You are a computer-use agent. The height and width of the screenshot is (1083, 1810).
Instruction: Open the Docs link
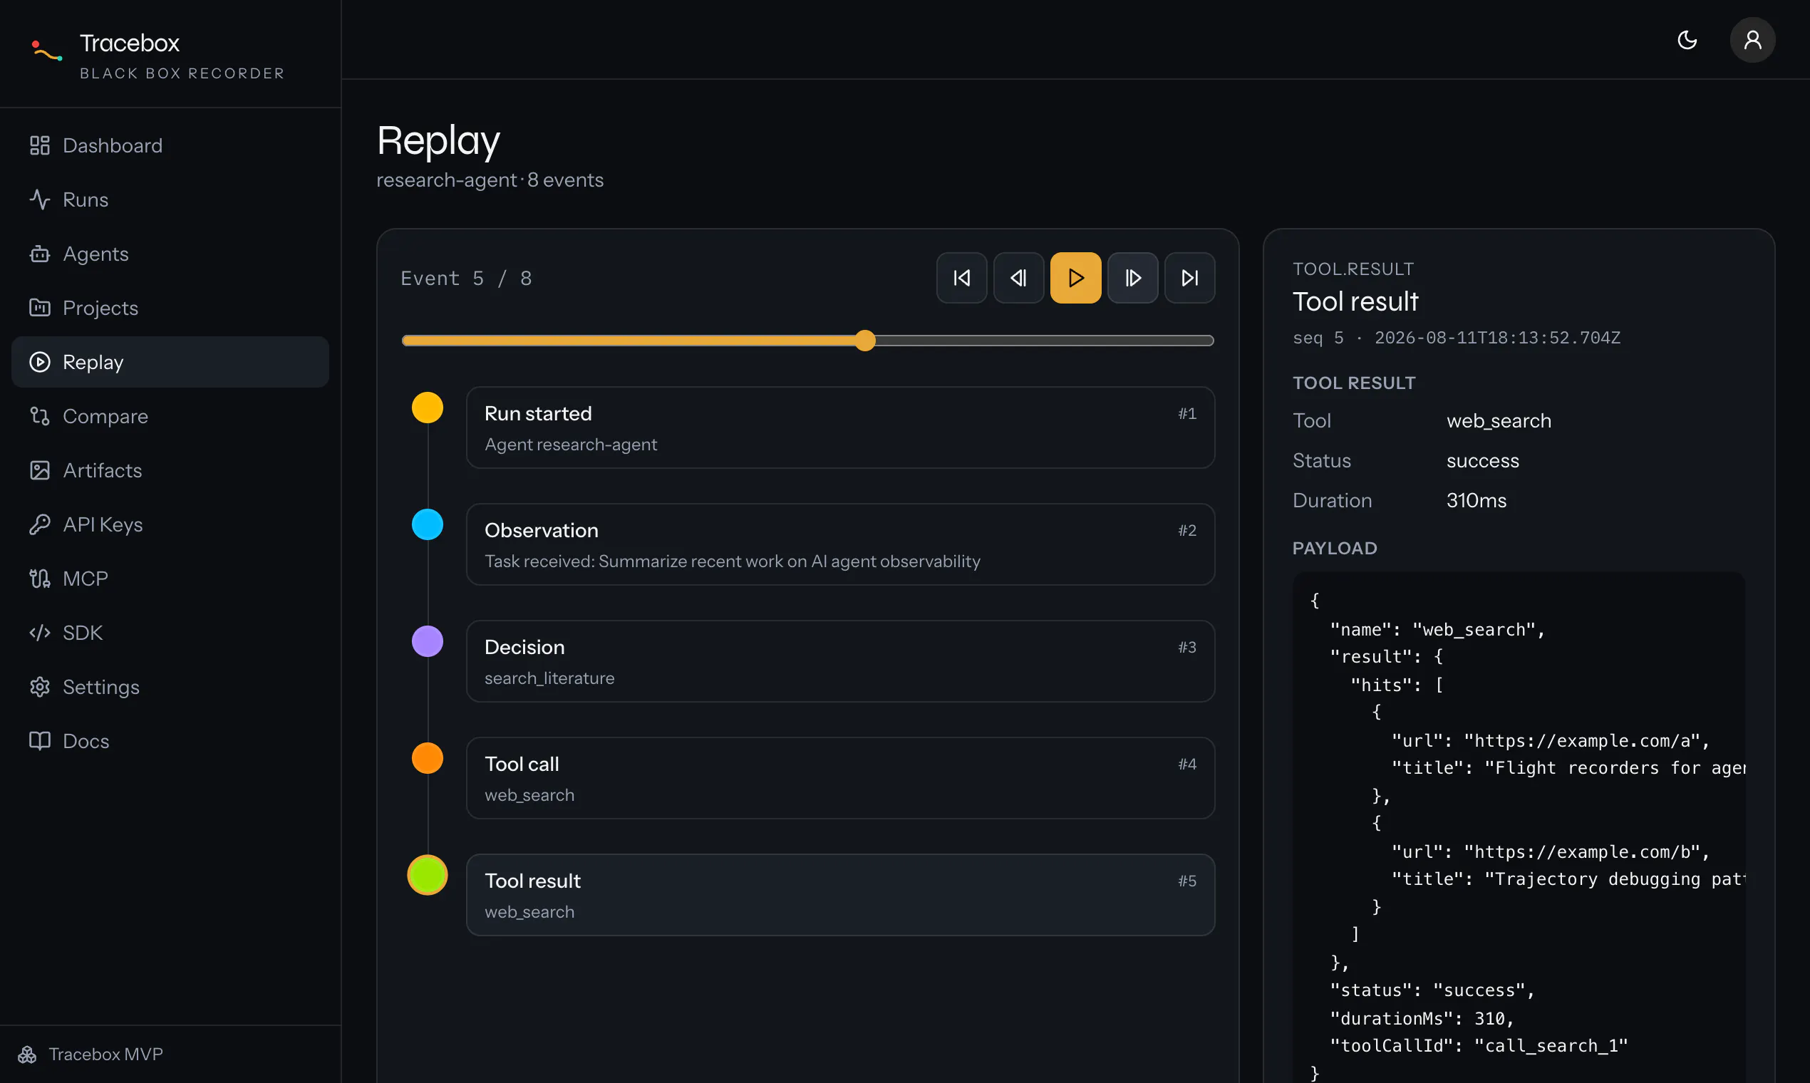click(170, 741)
